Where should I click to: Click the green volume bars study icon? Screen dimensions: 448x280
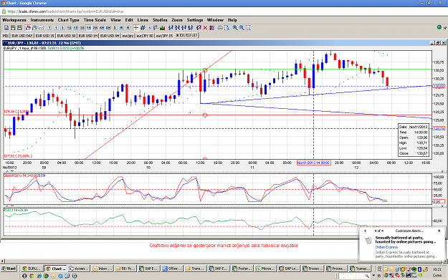pyautogui.click(x=162, y=28)
